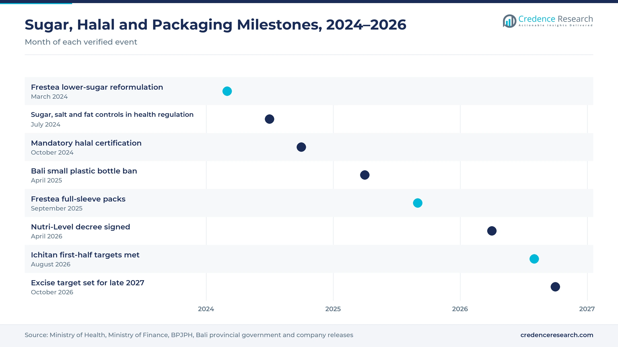The width and height of the screenshot is (618, 347).
Task: Select the Bali plastic bottle ban dot
Action: (365, 175)
